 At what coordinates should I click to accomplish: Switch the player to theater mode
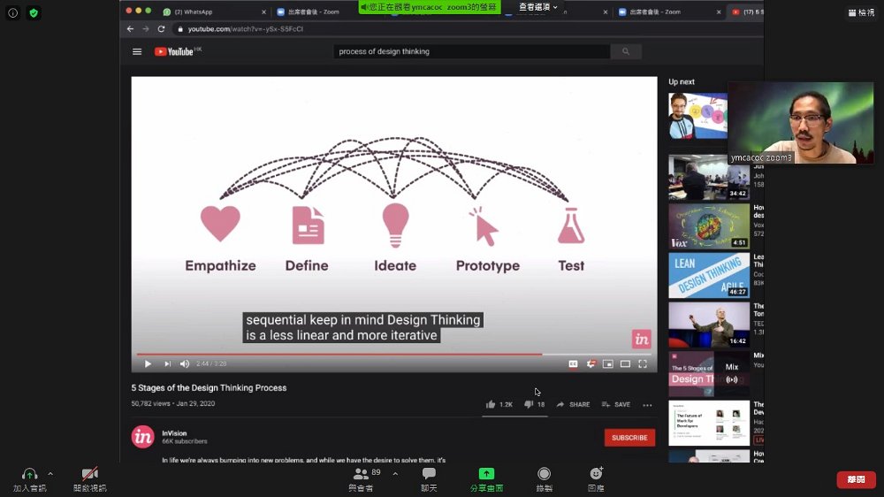pos(625,363)
